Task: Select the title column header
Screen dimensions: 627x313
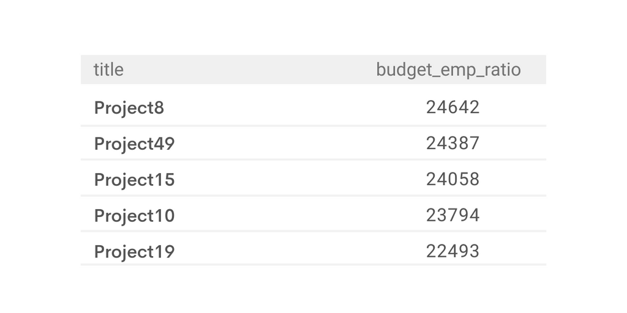Action: tap(108, 70)
